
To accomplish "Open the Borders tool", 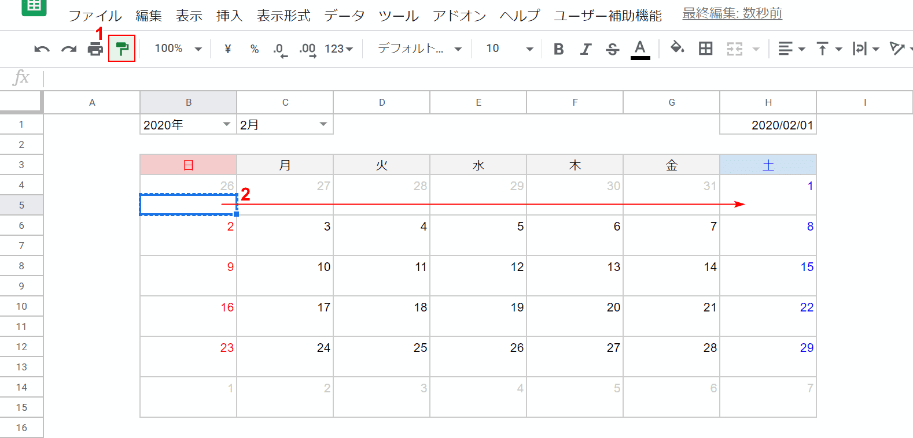I will (x=705, y=49).
